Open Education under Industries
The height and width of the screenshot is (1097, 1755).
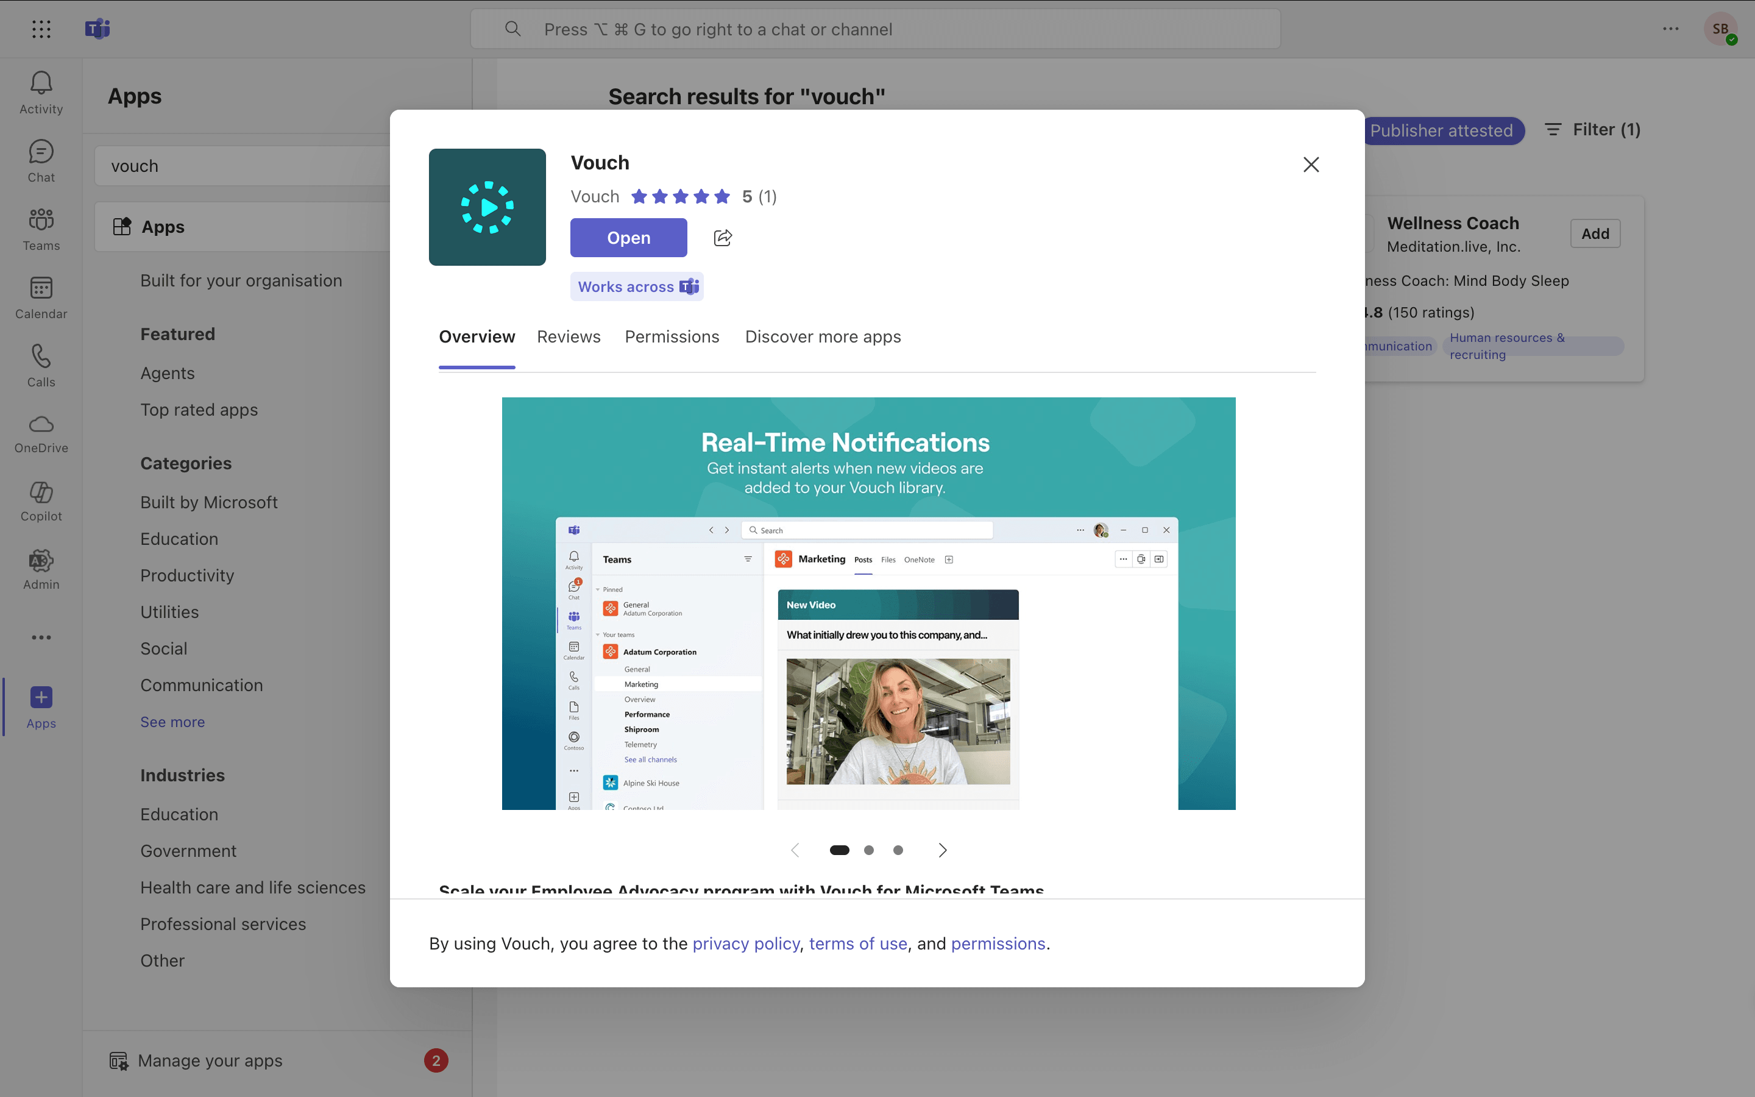click(x=179, y=814)
